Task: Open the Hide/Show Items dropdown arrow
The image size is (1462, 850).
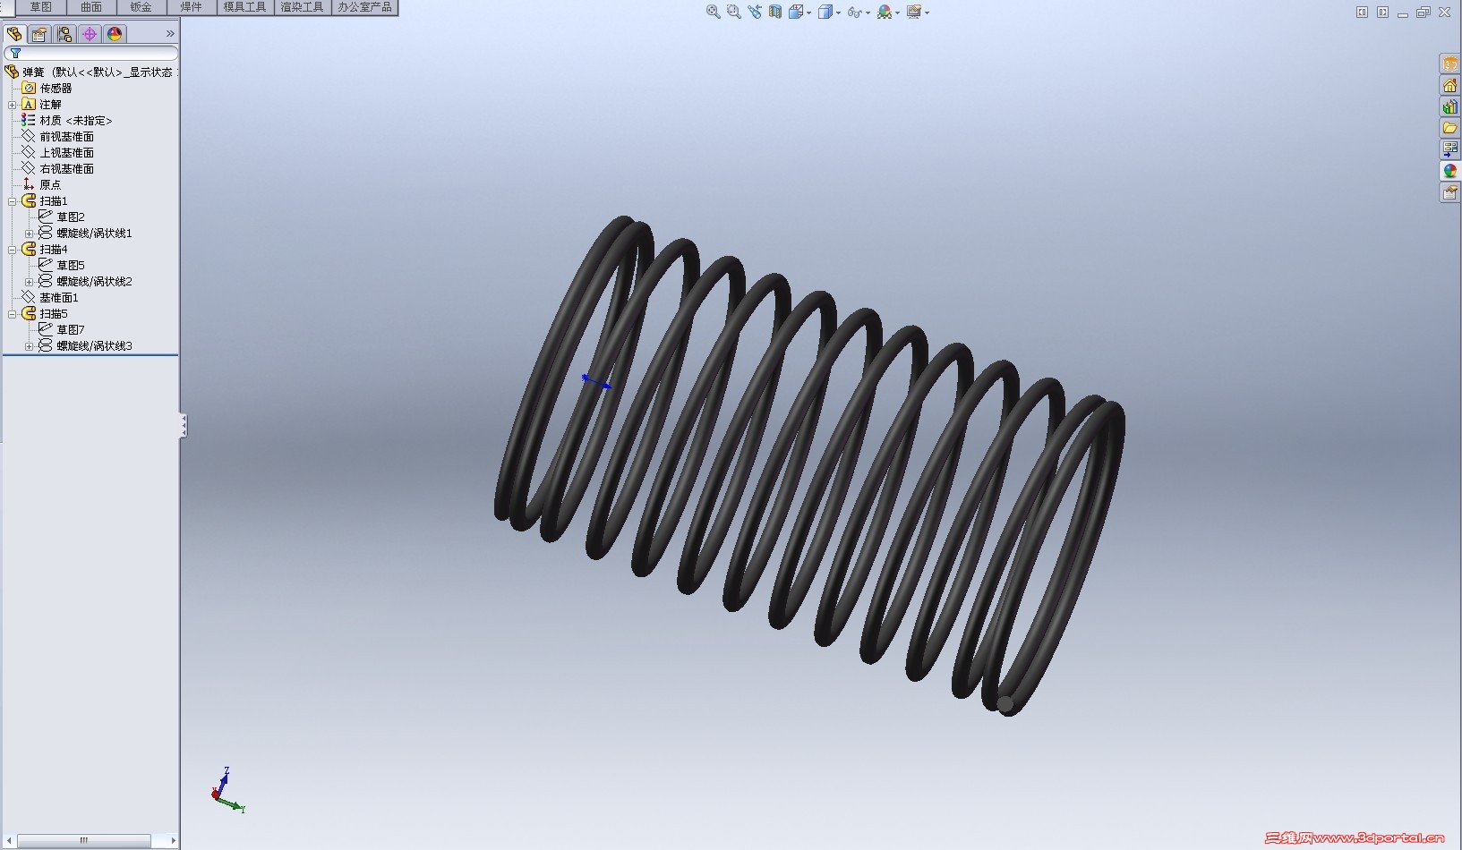Action: (868, 13)
